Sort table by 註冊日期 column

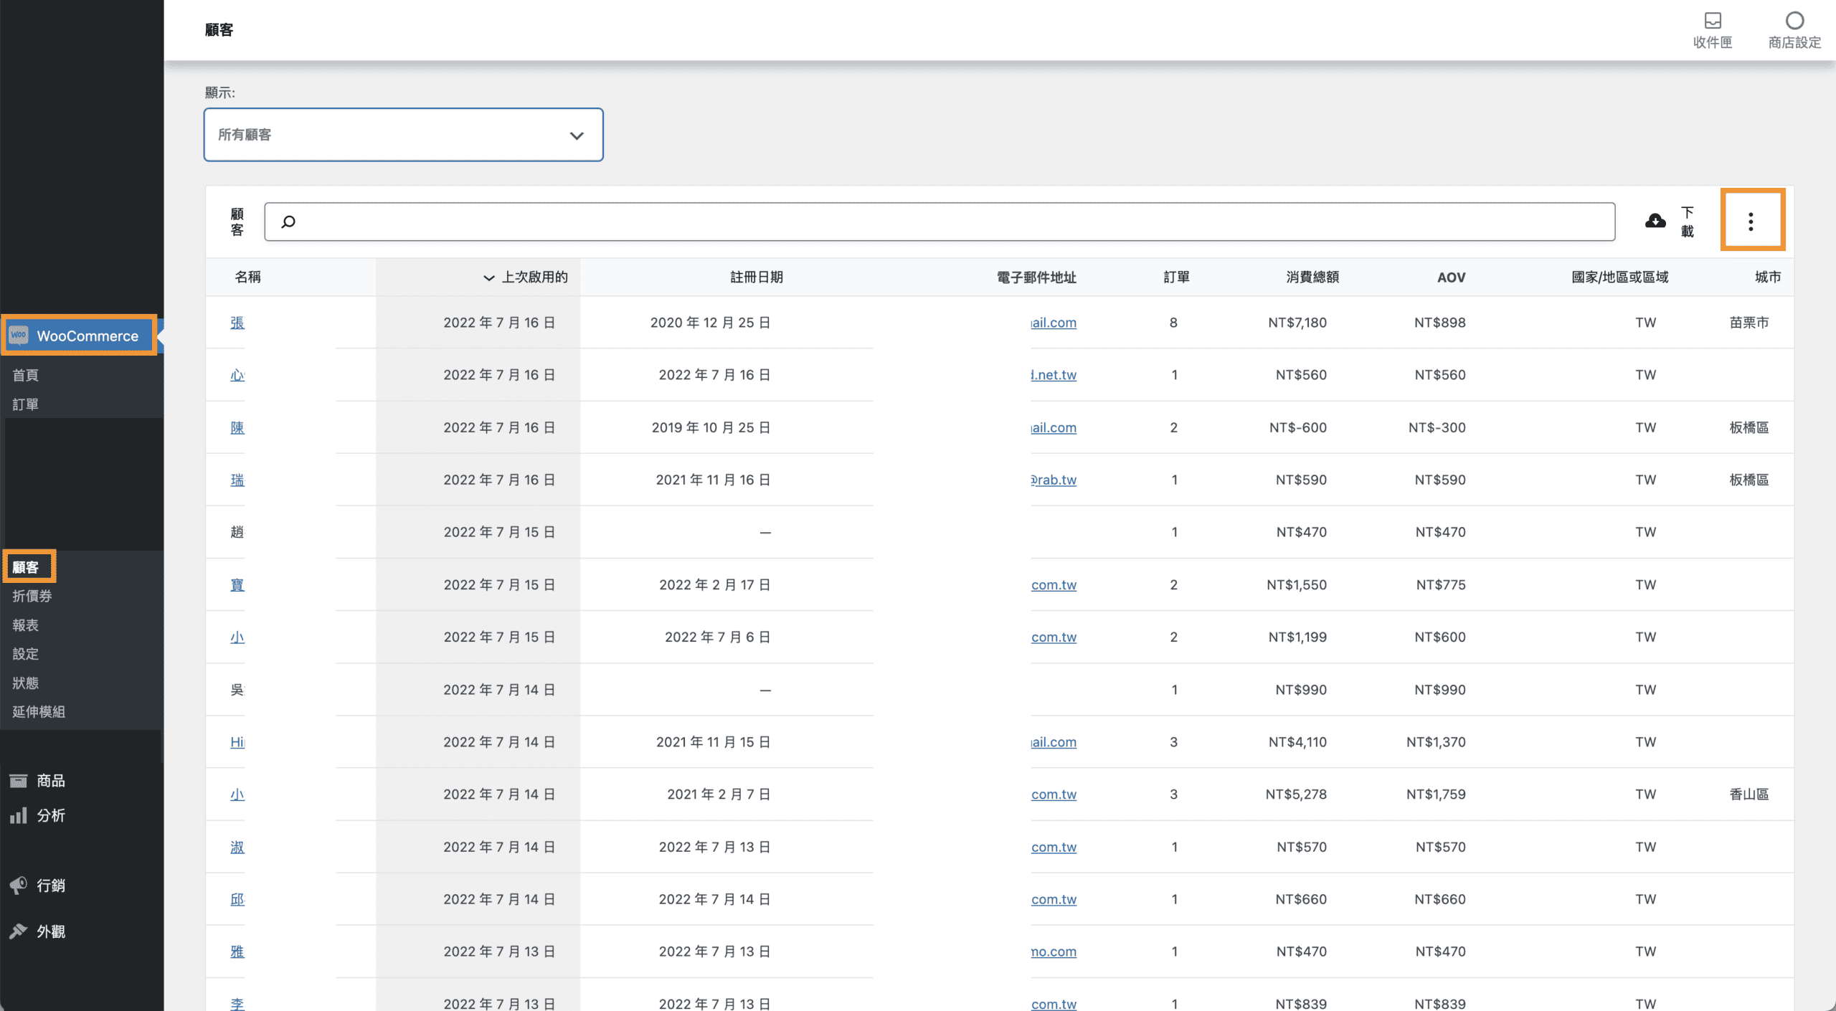pos(756,277)
